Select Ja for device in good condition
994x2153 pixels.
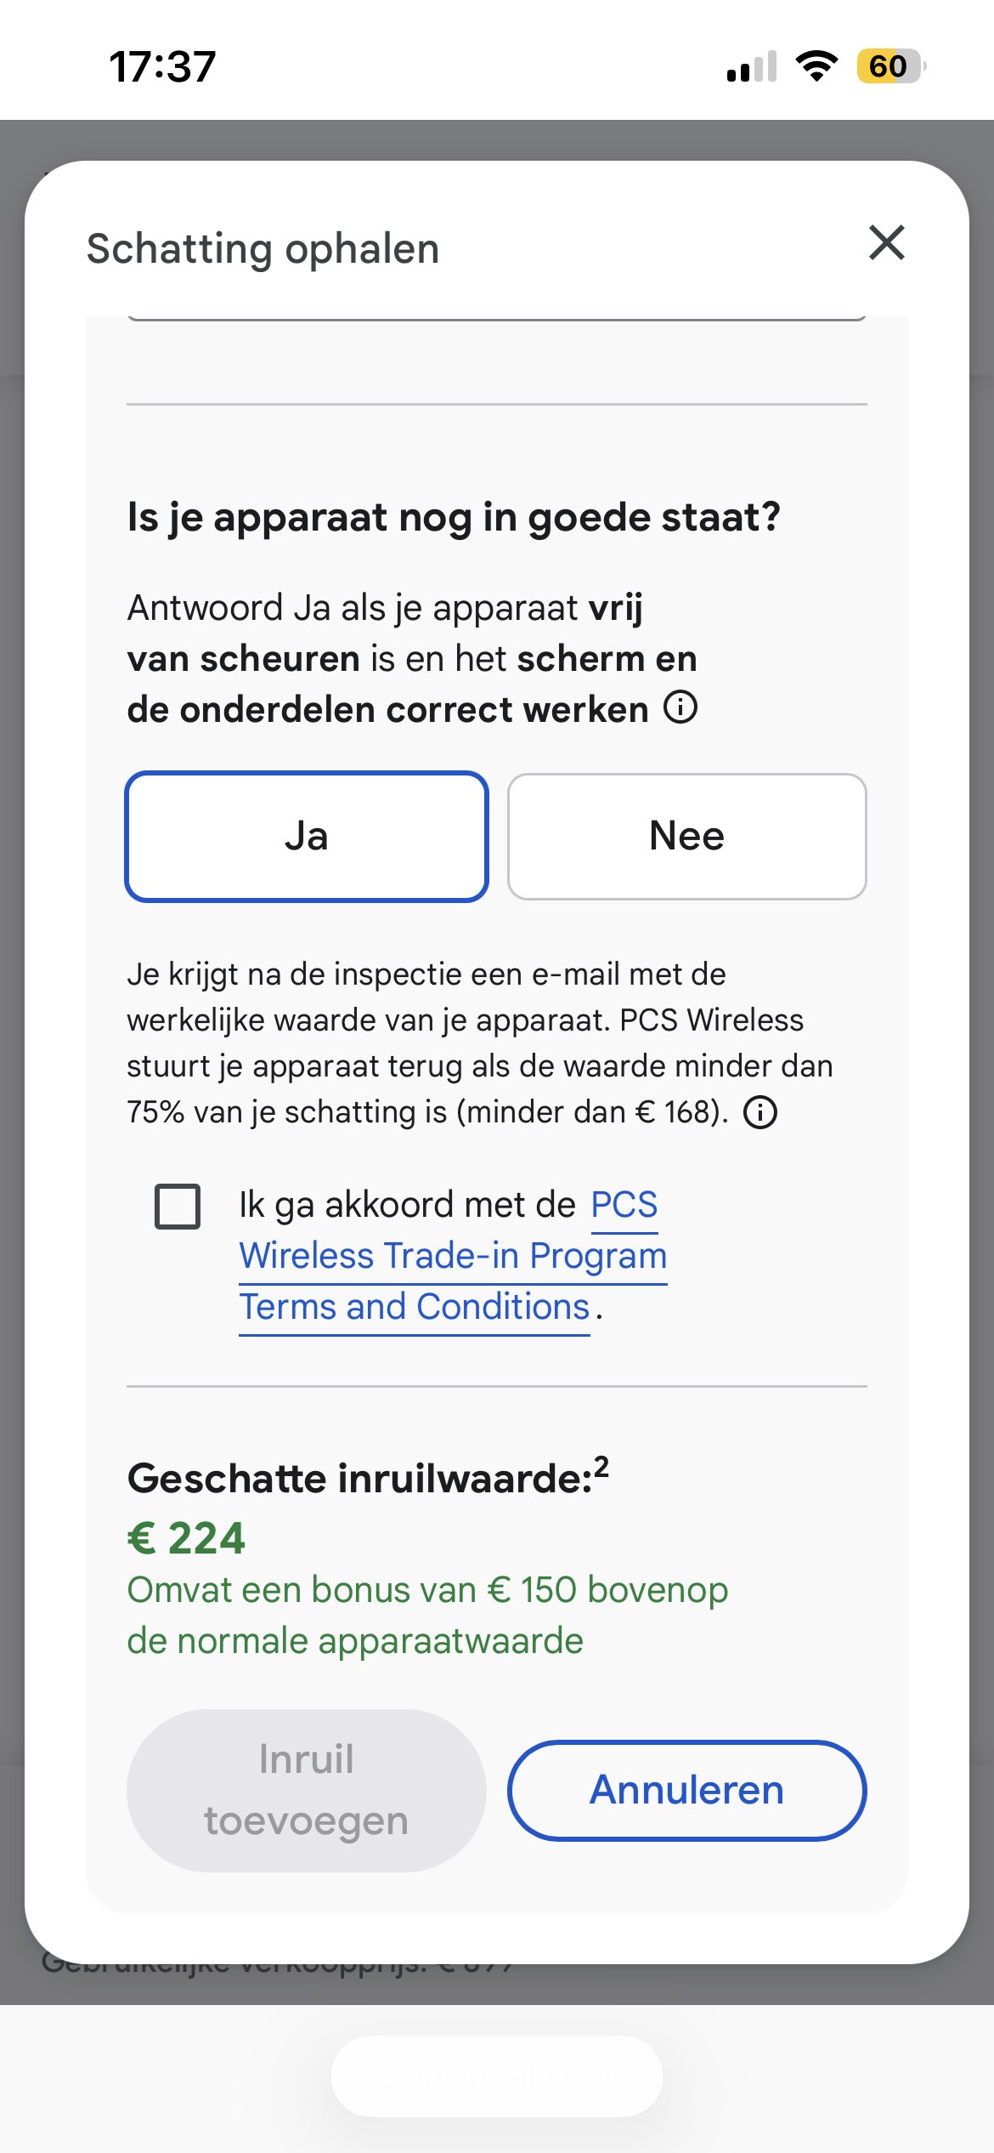pyautogui.click(x=307, y=837)
